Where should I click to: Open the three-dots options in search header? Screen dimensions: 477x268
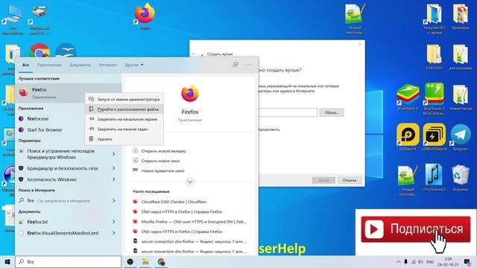(x=248, y=65)
